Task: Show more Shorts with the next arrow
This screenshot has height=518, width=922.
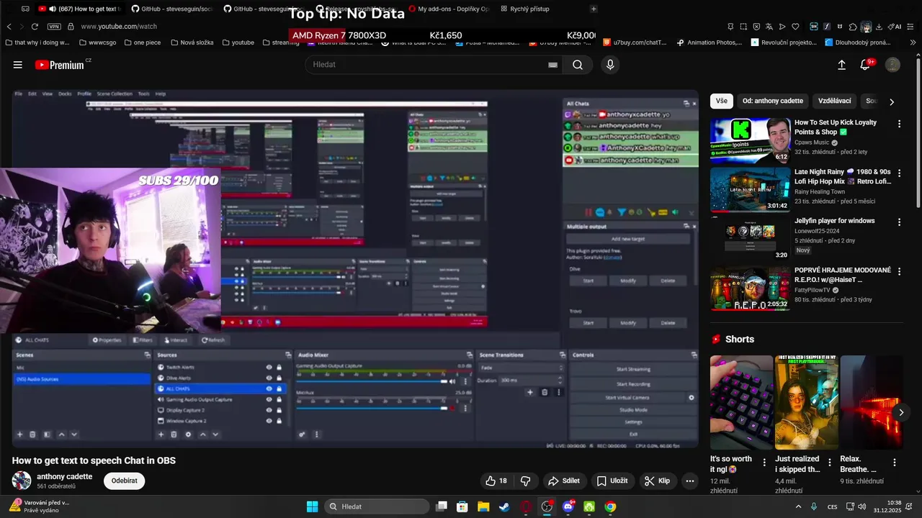Action: click(900, 412)
